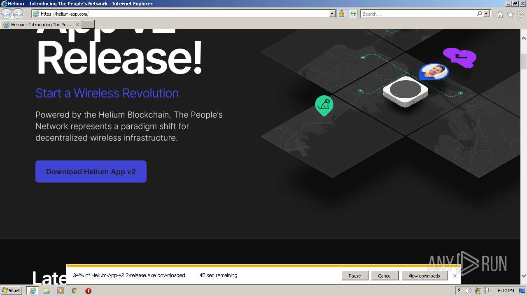This screenshot has height=296, width=527.
Task: Close the Helium browser tab
Action: (x=77, y=25)
